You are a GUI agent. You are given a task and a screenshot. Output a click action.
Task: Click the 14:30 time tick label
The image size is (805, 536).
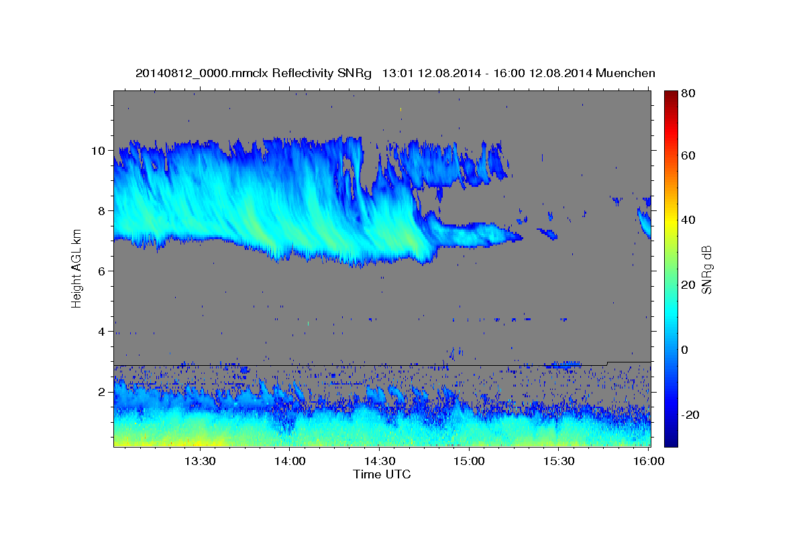click(x=379, y=462)
